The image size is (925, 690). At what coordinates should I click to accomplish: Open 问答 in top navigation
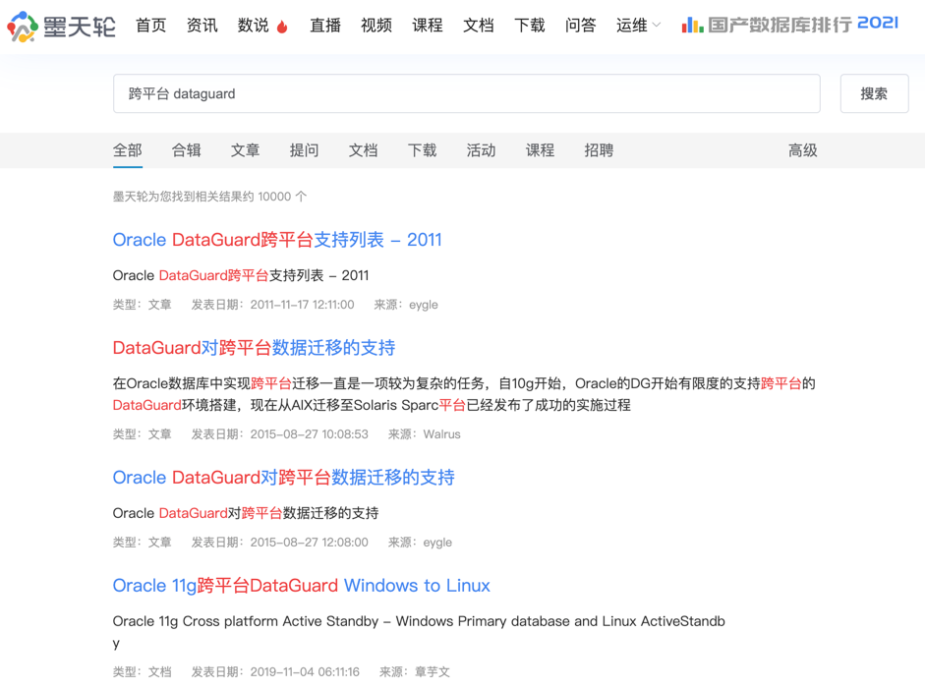tap(581, 26)
